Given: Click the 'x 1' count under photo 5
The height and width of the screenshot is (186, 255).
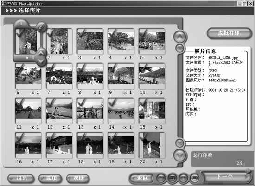Looking at the screenshot, I should tap(159, 58).
